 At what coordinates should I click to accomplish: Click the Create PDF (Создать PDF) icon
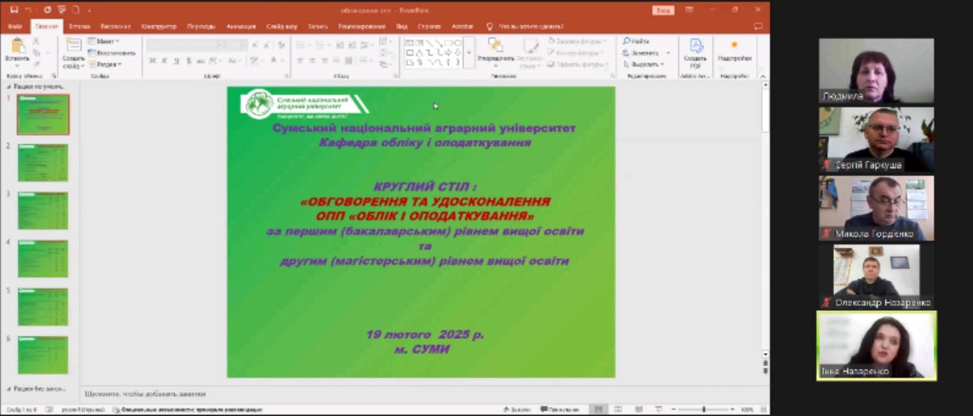(695, 48)
